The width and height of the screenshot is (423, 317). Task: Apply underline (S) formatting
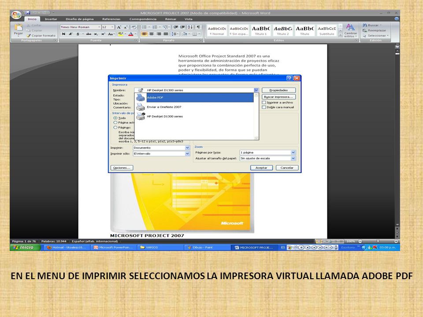pyautogui.click(x=78, y=34)
